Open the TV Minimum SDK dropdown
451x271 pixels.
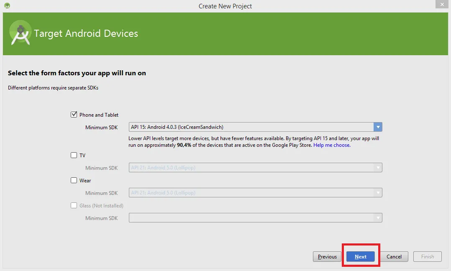click(255, 168)
